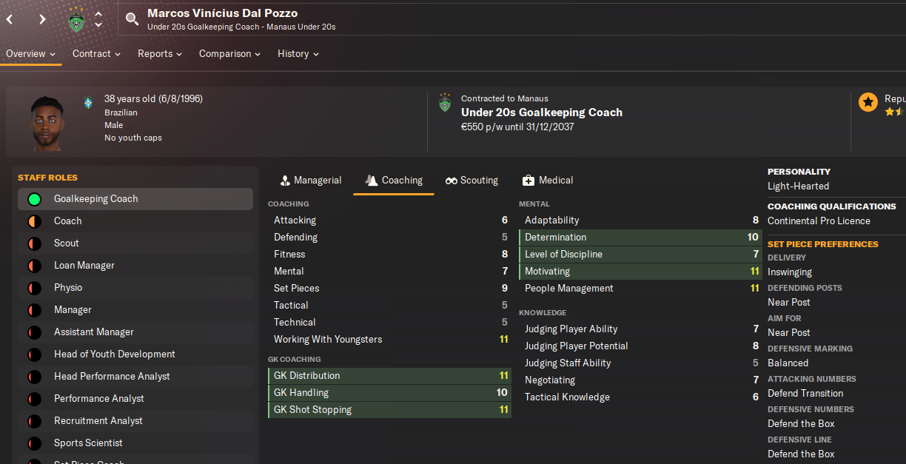The height and width of the screenshot is (464, 906).
Task: Select the GK Shot Stopping attribute row
Action: (389, 410)
